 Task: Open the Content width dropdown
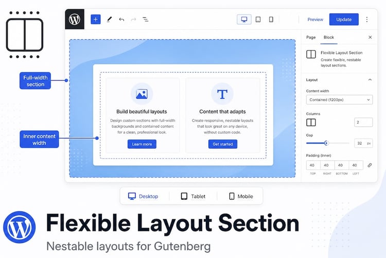pos(339,100)
